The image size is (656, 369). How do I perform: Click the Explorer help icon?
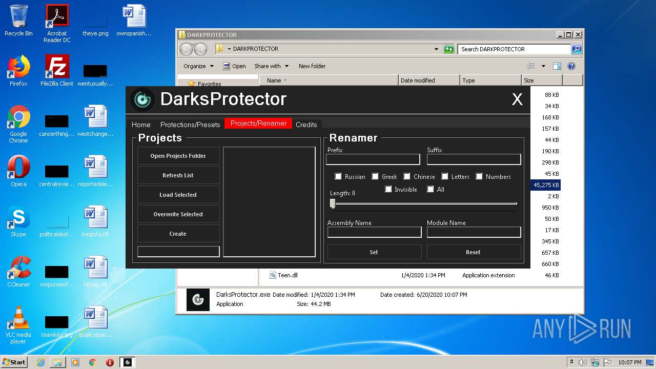tap(571, 66)
